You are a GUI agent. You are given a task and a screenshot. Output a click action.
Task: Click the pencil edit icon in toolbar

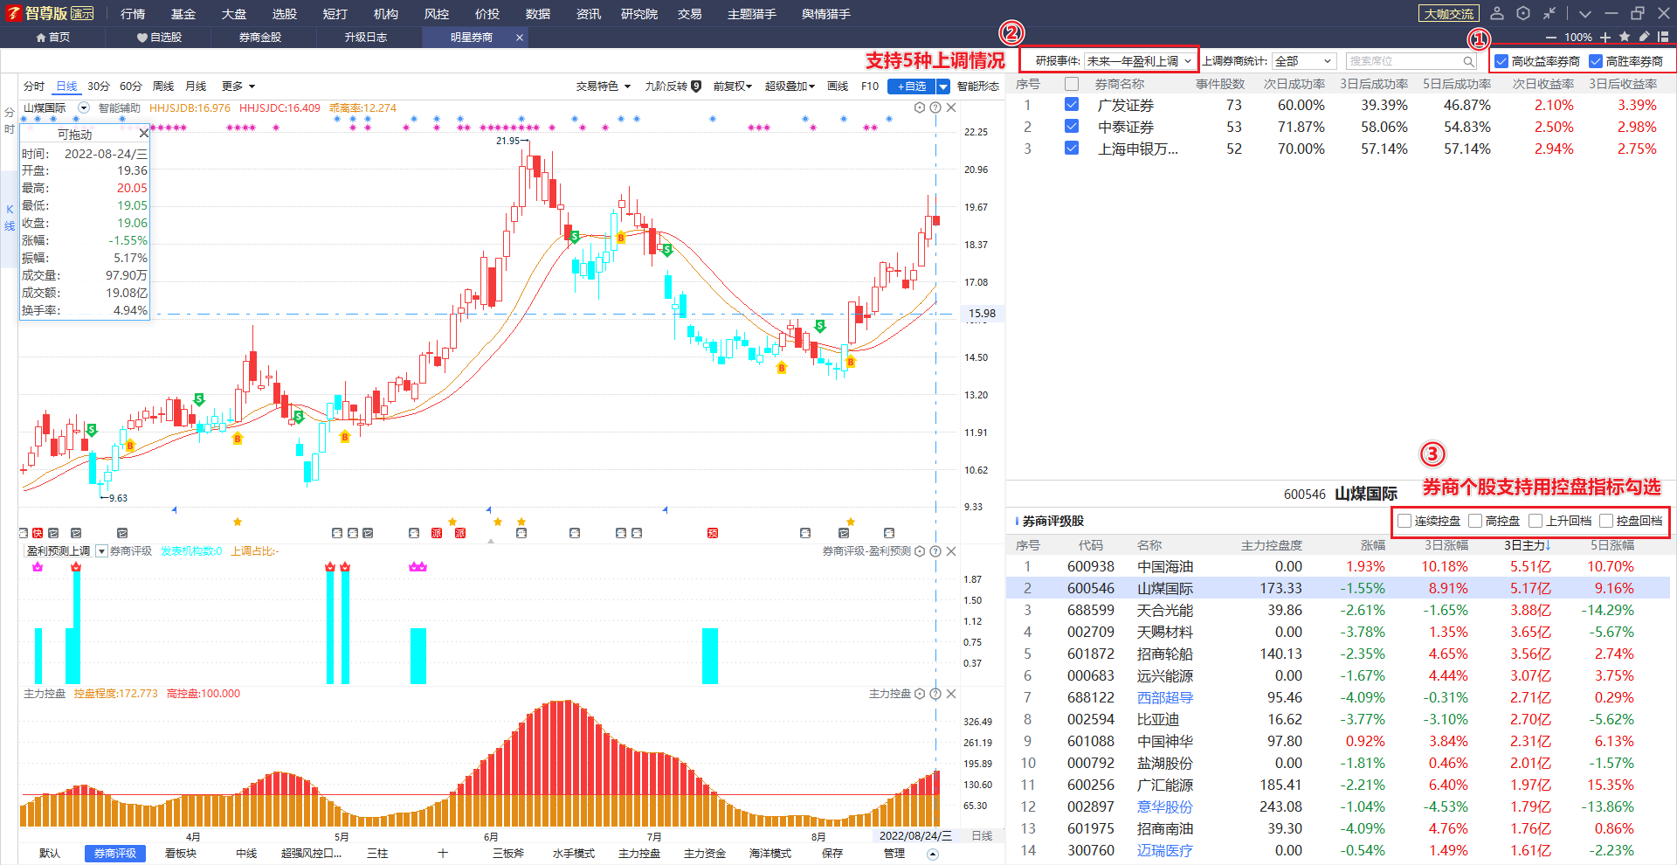1644,37
